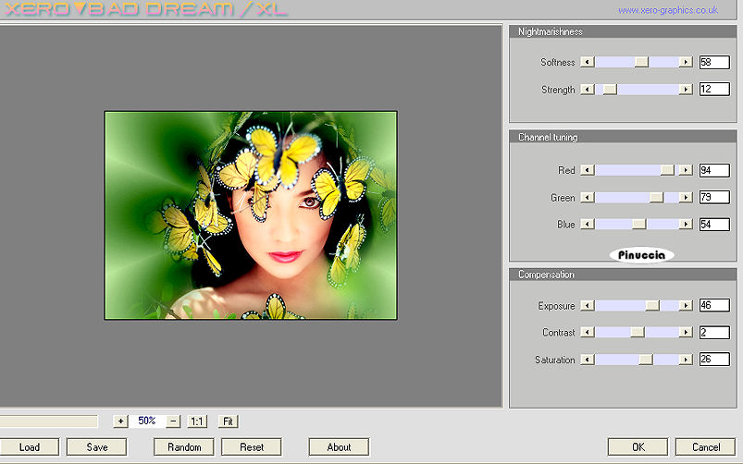
Task: Click the Softness slider thumb
Action: pos(641,62)
